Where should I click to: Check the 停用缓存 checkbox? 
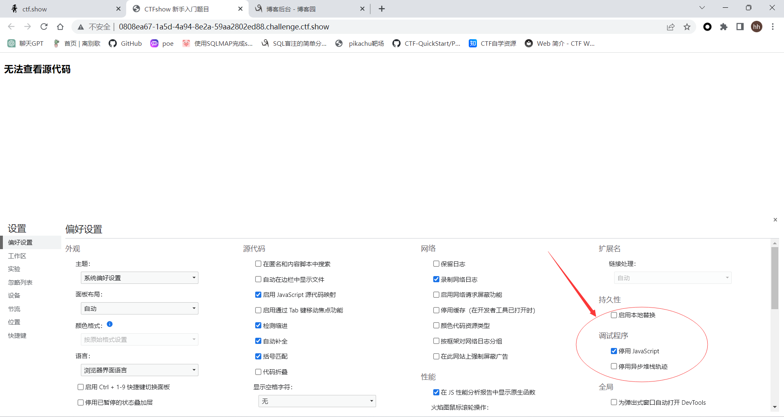point(436,310)
